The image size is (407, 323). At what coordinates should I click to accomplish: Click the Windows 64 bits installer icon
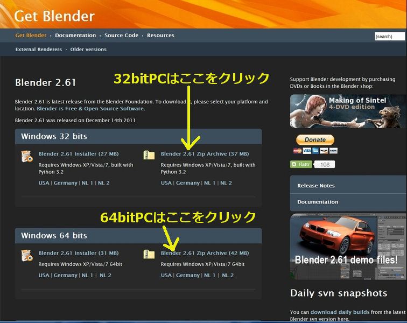click(x=27, y=255)
